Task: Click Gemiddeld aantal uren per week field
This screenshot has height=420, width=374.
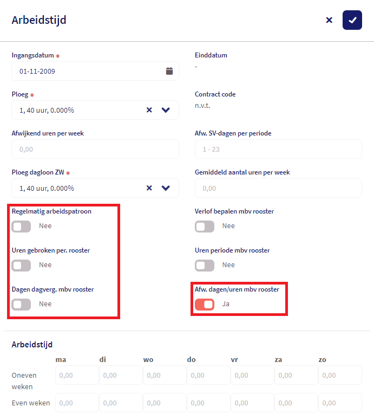Action: [x=278, y=188]
